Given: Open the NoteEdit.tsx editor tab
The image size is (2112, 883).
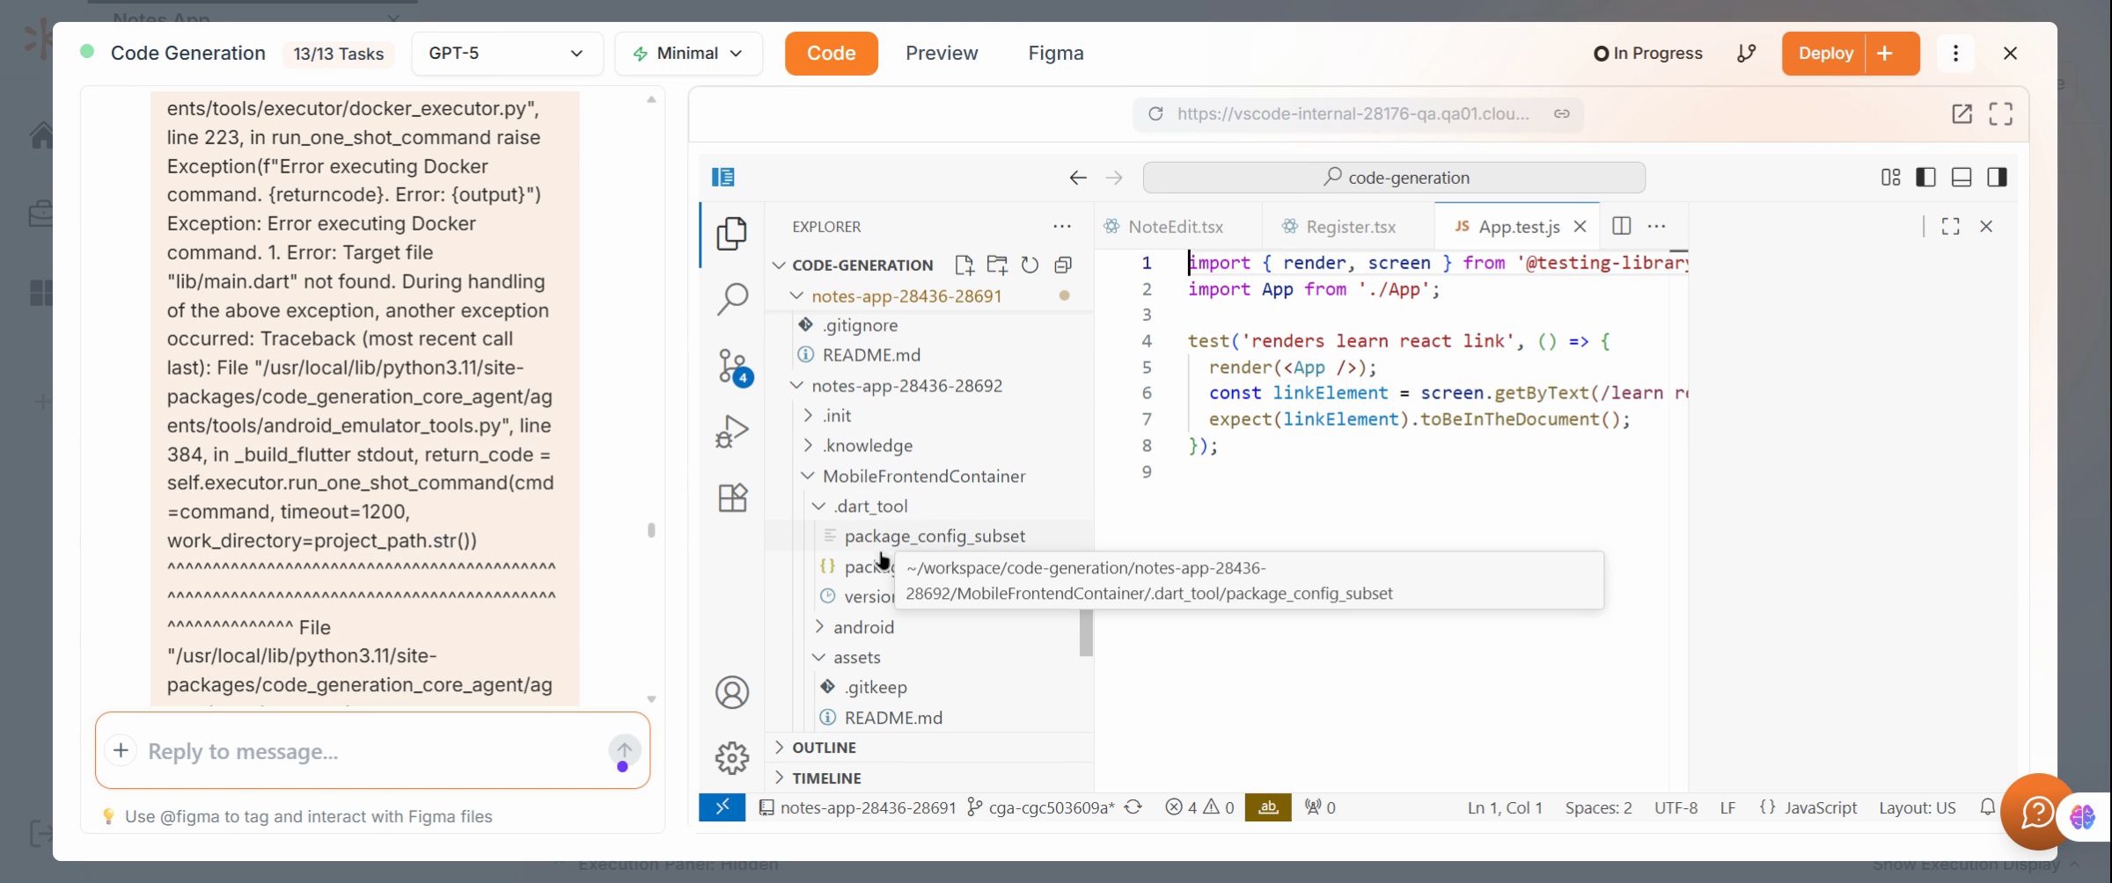Looking at the screenshot, I should pyautogui.click(x=1177, y=226).
